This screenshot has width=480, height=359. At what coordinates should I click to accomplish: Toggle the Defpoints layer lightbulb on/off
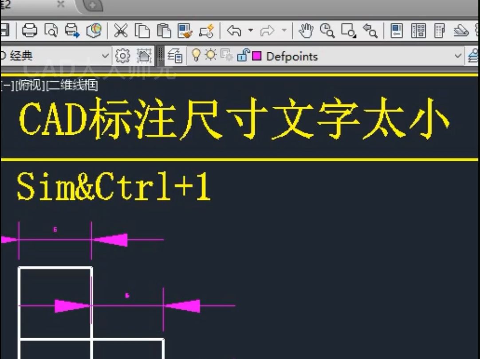click(196, 56)
